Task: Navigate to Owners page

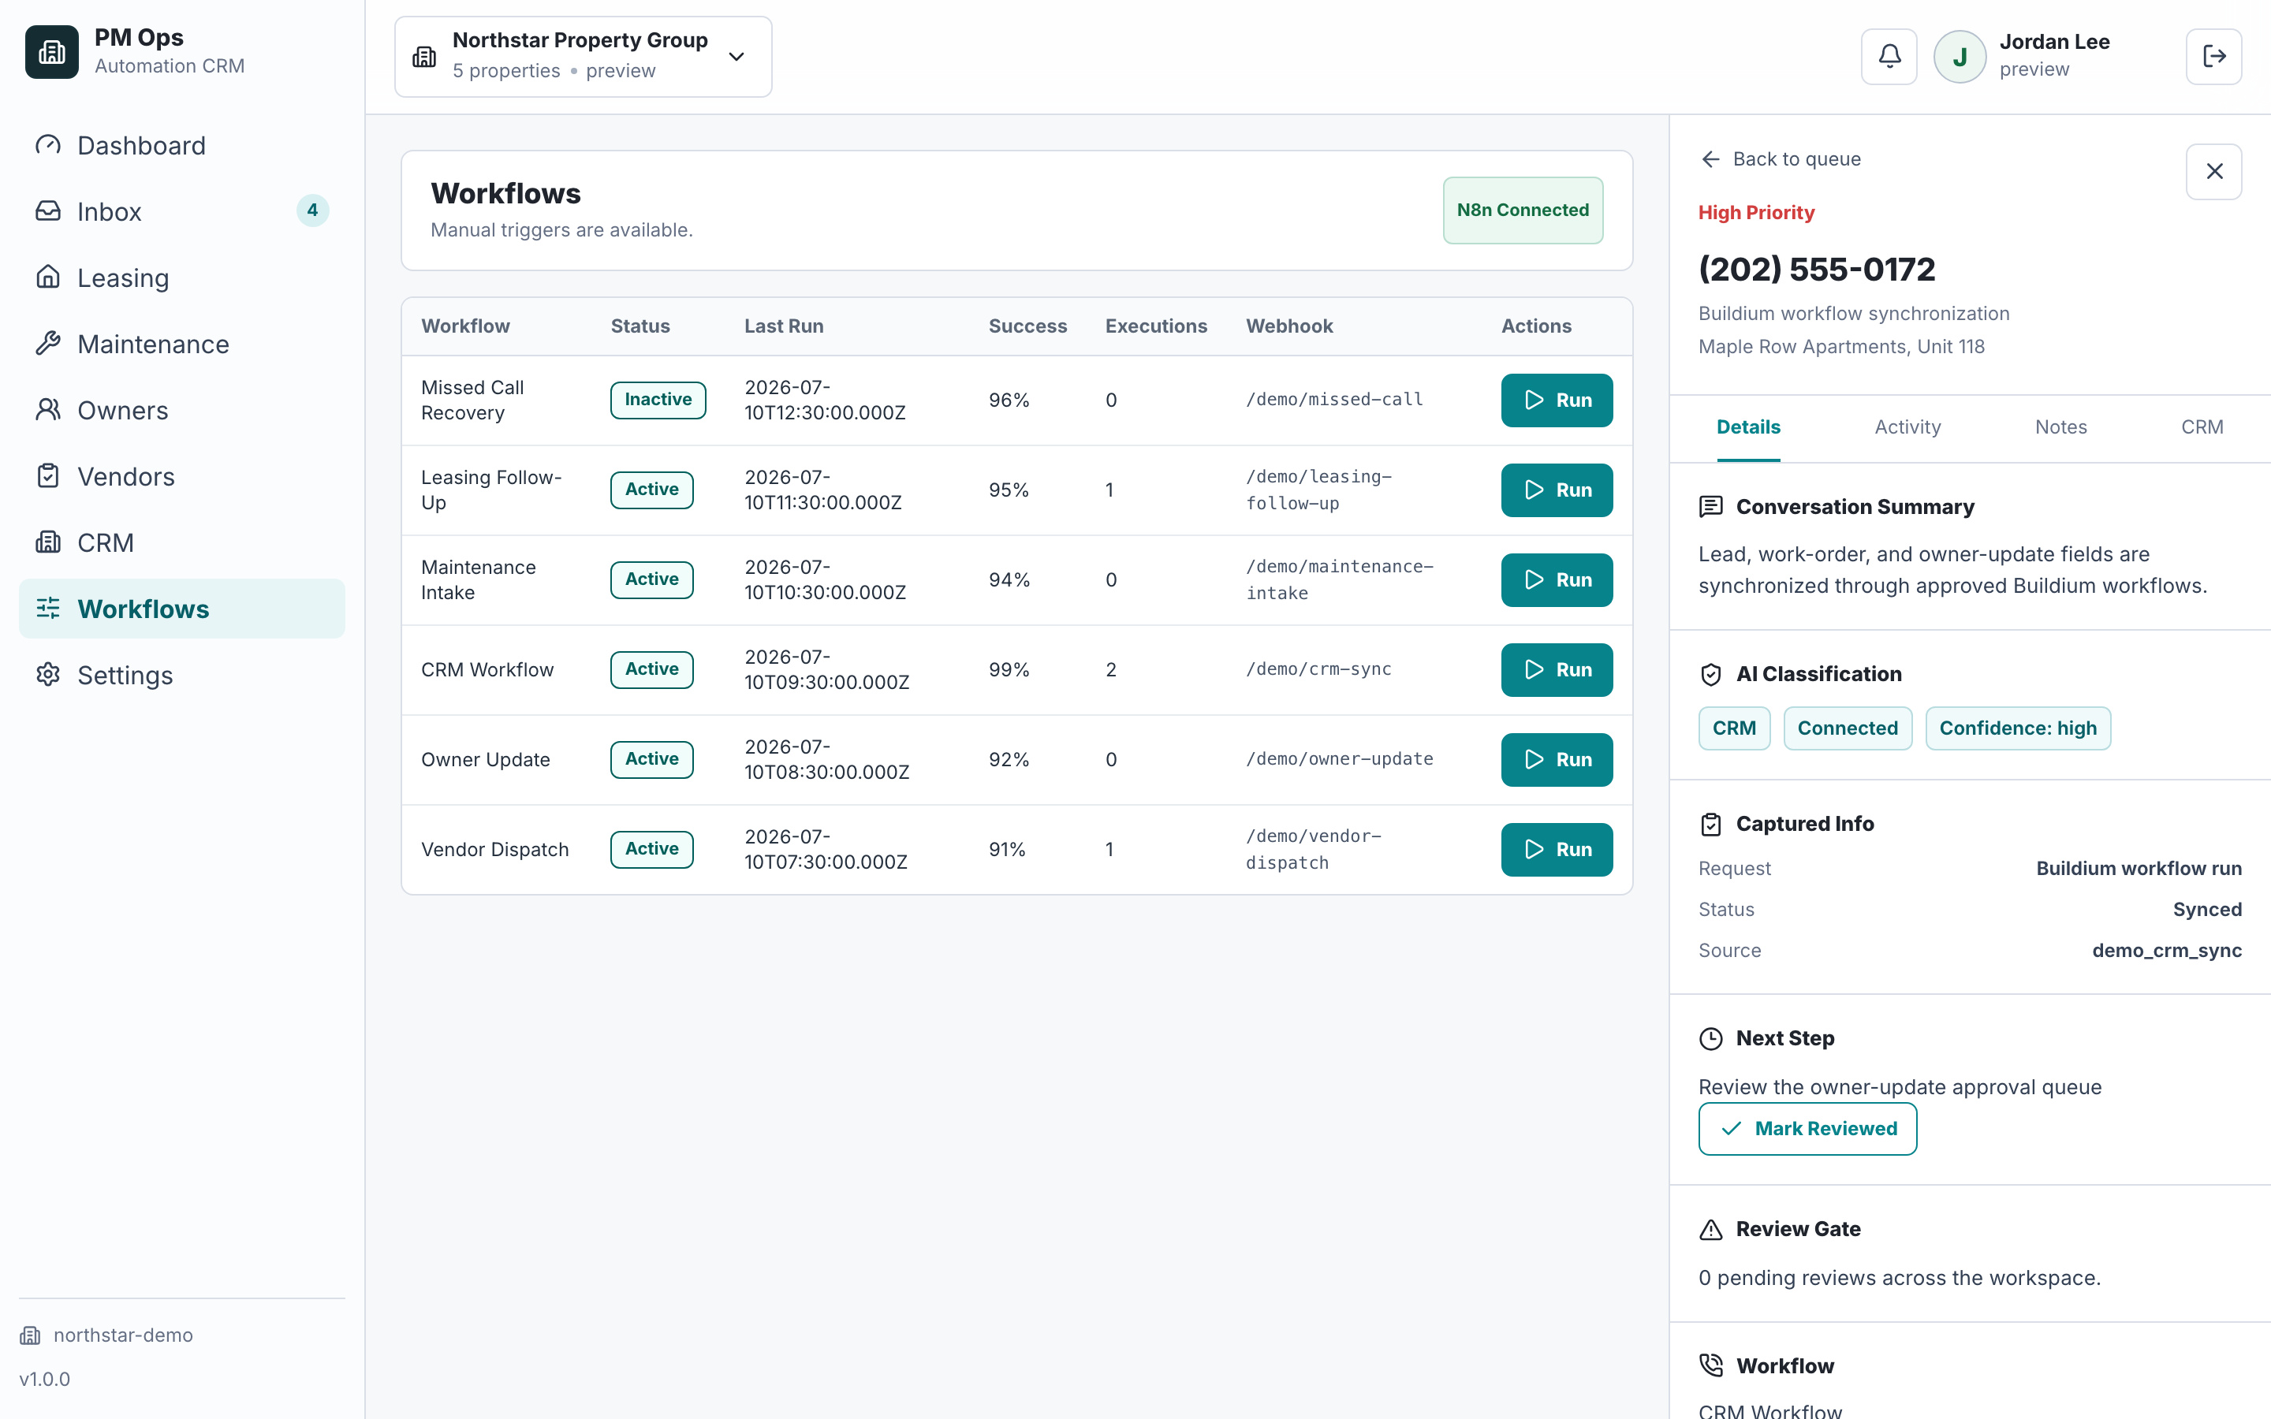Action: point(182,410)
